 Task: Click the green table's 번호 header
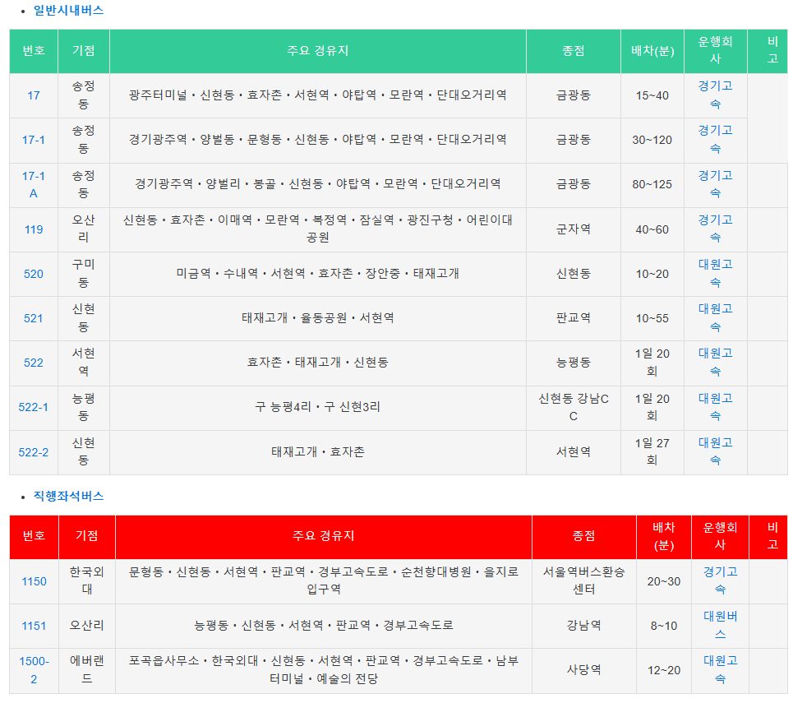[34, 51]
